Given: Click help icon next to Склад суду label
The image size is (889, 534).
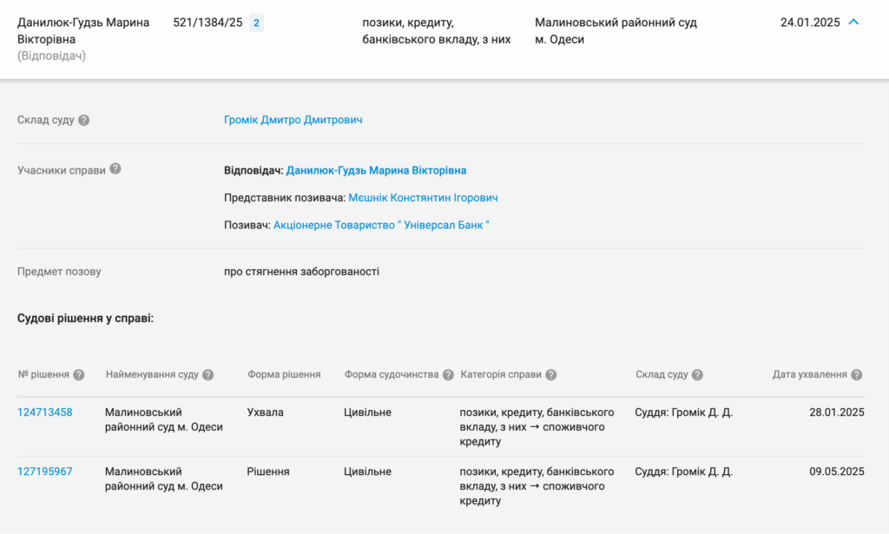Looking at the screenshot, I should tap(84, 120).
